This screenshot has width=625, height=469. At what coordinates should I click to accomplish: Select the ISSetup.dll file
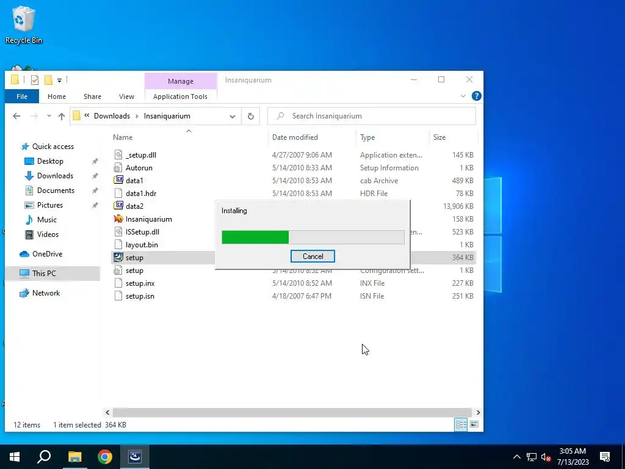click(x=142, y=231)
